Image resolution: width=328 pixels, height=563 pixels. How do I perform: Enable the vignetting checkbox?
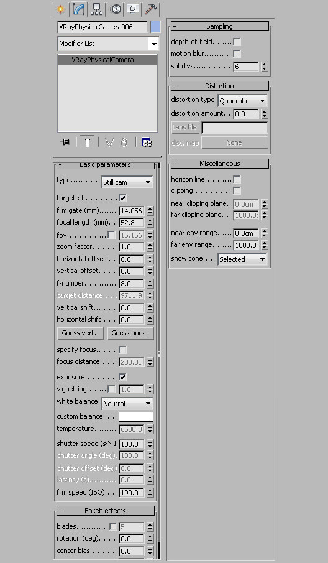[111, 389]
